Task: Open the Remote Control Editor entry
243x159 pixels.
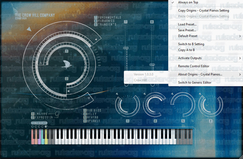Action: tap(194, 66)
